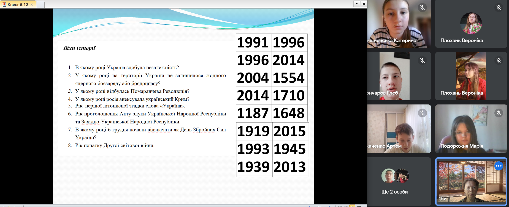Click the PowerPoint icon on the Квест 6.12 tab
The width and height of the screenshot is (509, 207).
click(4, 4)
